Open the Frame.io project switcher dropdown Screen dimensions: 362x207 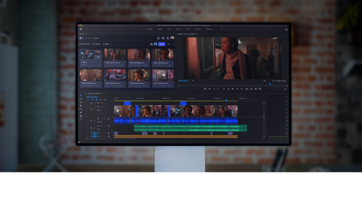coord(81,38)
